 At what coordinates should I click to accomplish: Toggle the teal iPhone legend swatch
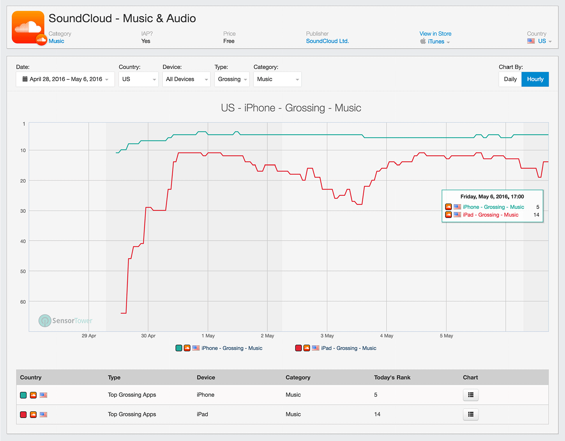179,348
